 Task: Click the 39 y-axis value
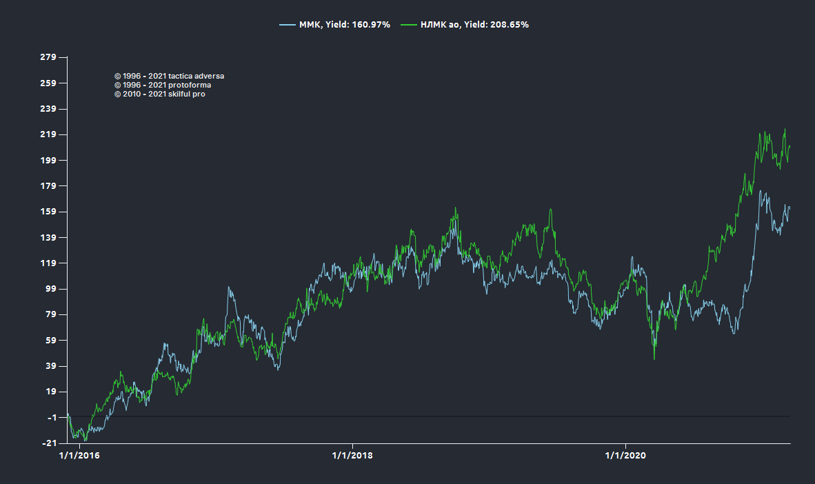point(50,366)
